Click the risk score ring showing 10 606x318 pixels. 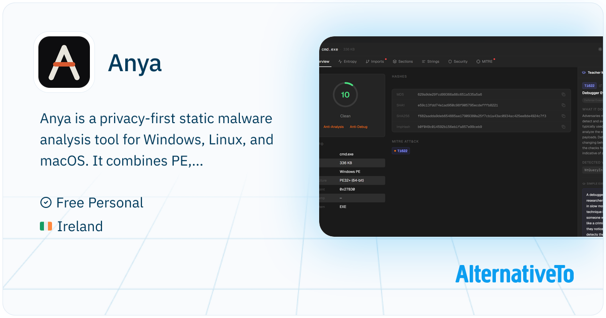click(x=345, y=94)
